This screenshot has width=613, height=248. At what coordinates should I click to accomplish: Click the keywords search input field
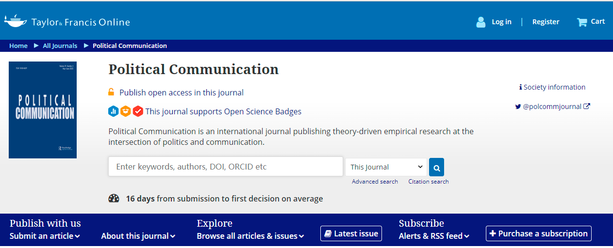pos(226,167)
